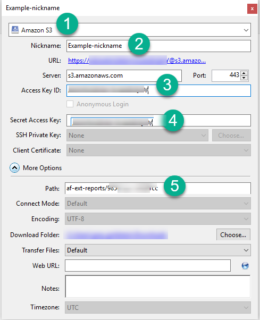Screen dimensions: 260x320
Task: Click the Download Folder path text
Action: coord(116,235)
